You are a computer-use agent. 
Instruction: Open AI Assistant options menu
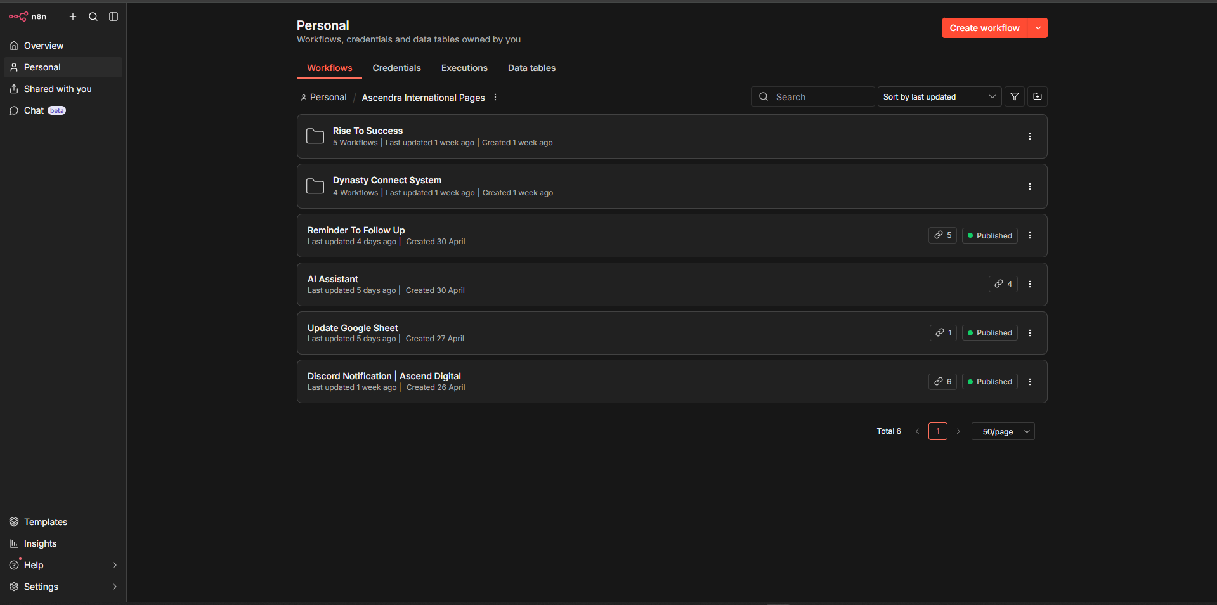point(1030,284)
